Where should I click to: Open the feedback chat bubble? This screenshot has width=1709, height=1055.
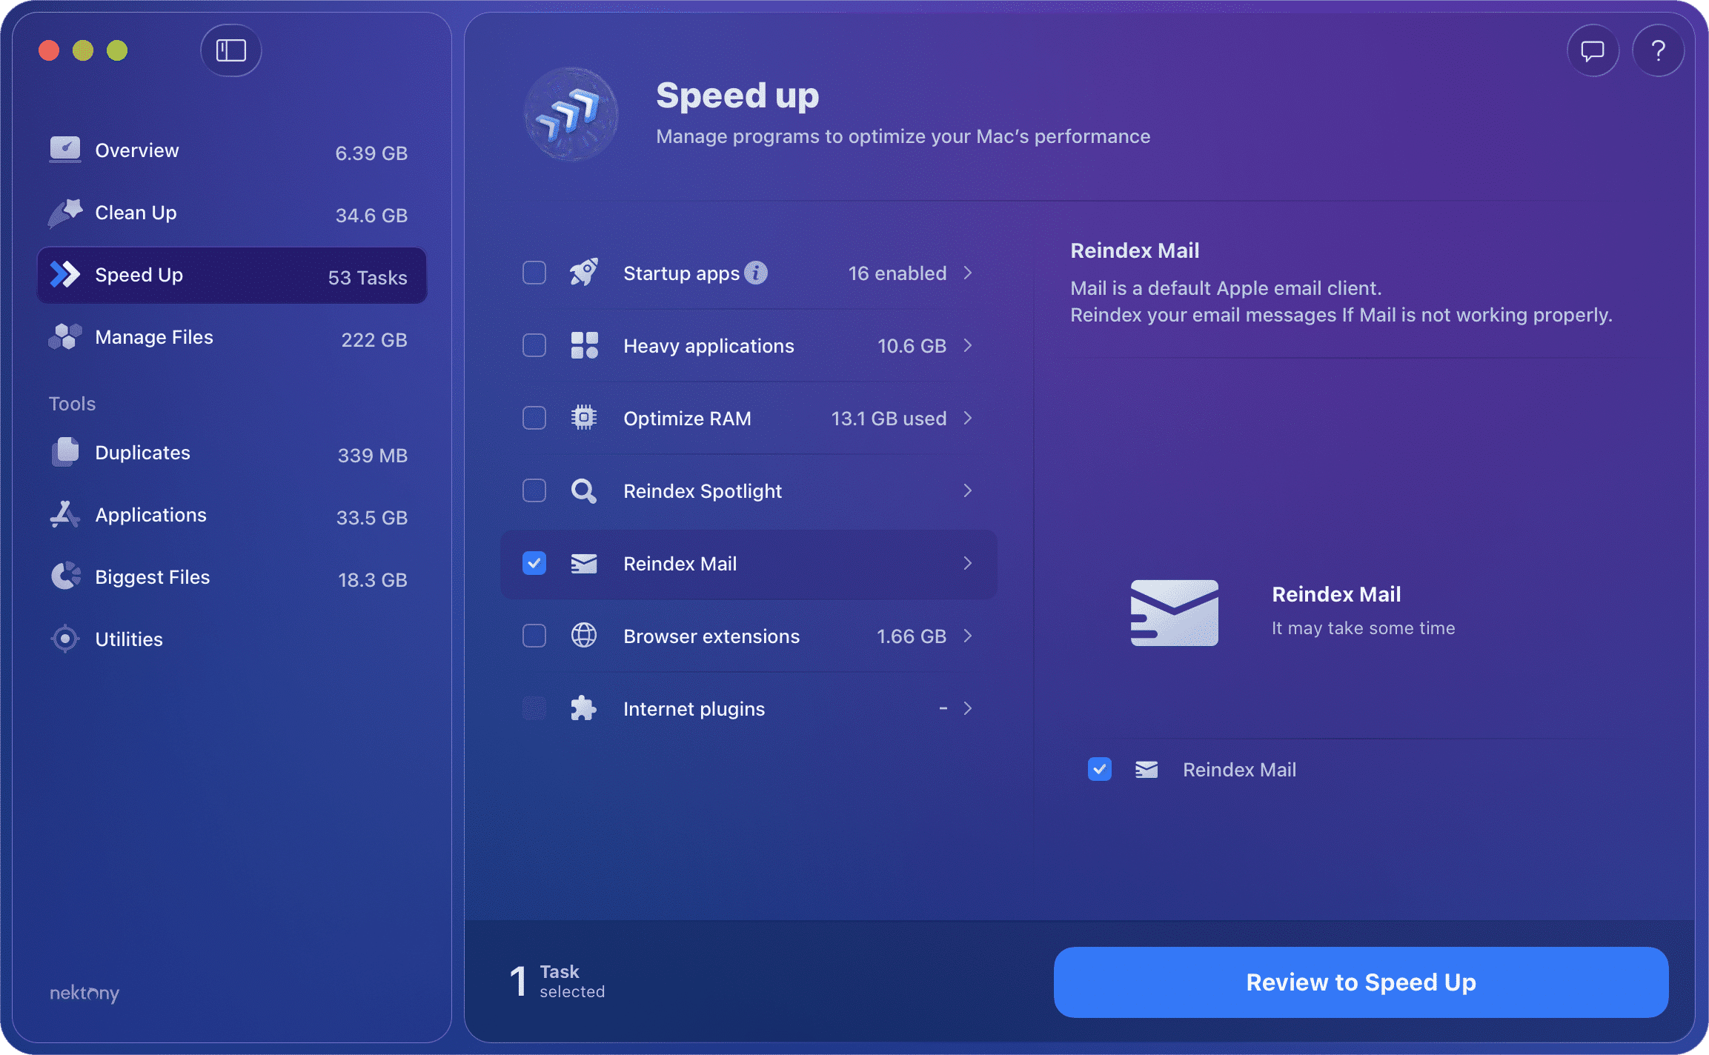1592,50
